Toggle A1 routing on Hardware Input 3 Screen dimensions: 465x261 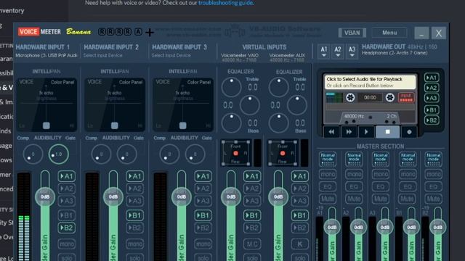pyautogui.click(x=203, y=176)
